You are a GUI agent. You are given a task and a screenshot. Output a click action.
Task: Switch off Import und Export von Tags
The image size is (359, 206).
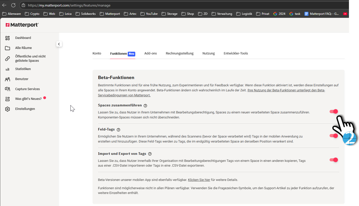334,160
